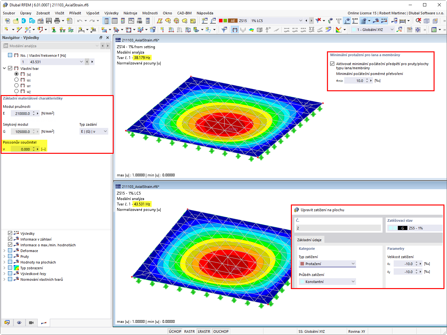447x335 pixels.
Task: Toggle minimum prestress activation checkbox
Action: point(332,64)
